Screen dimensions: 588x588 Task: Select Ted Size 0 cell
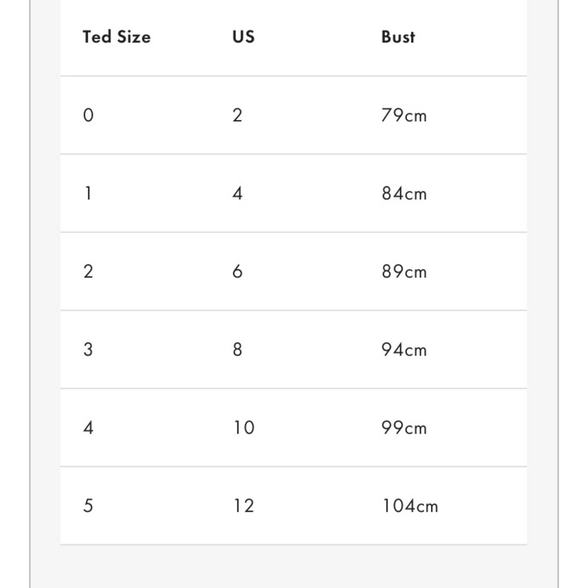click(88, 115)
